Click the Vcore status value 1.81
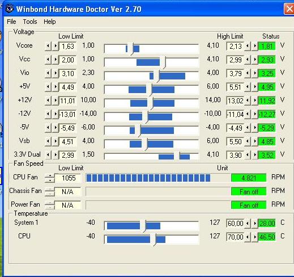Image resolution: width=294 pixels, height=277 pixels. pos(267,47)
